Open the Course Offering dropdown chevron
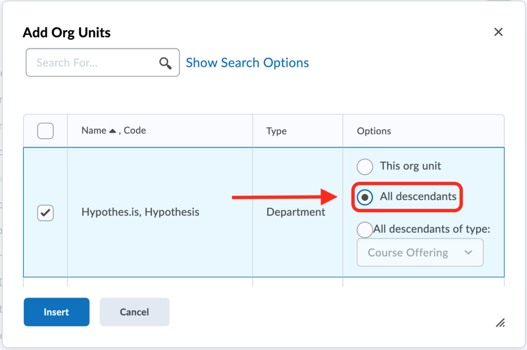Screen dimensions: 527x350 click(469, 253)
